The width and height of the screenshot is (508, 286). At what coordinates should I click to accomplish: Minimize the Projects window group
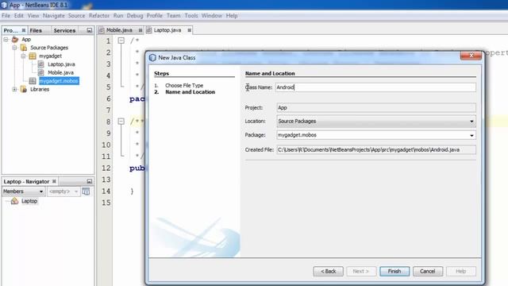[90, 30]
